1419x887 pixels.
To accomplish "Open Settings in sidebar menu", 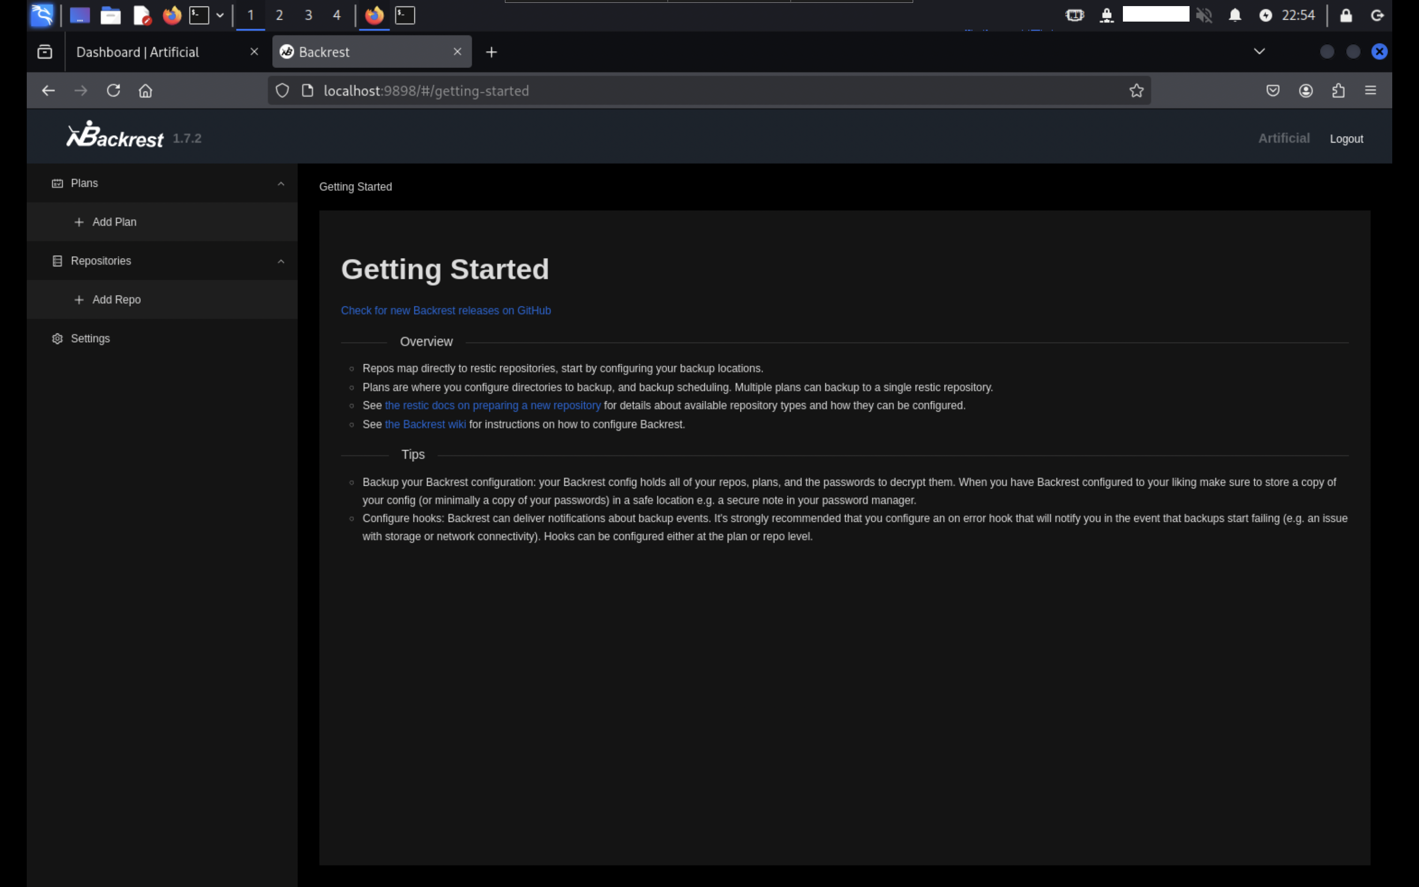I will pos(90,338).
